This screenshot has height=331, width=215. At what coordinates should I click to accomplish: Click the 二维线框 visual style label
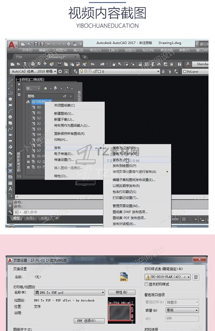[x=37, y=80]
